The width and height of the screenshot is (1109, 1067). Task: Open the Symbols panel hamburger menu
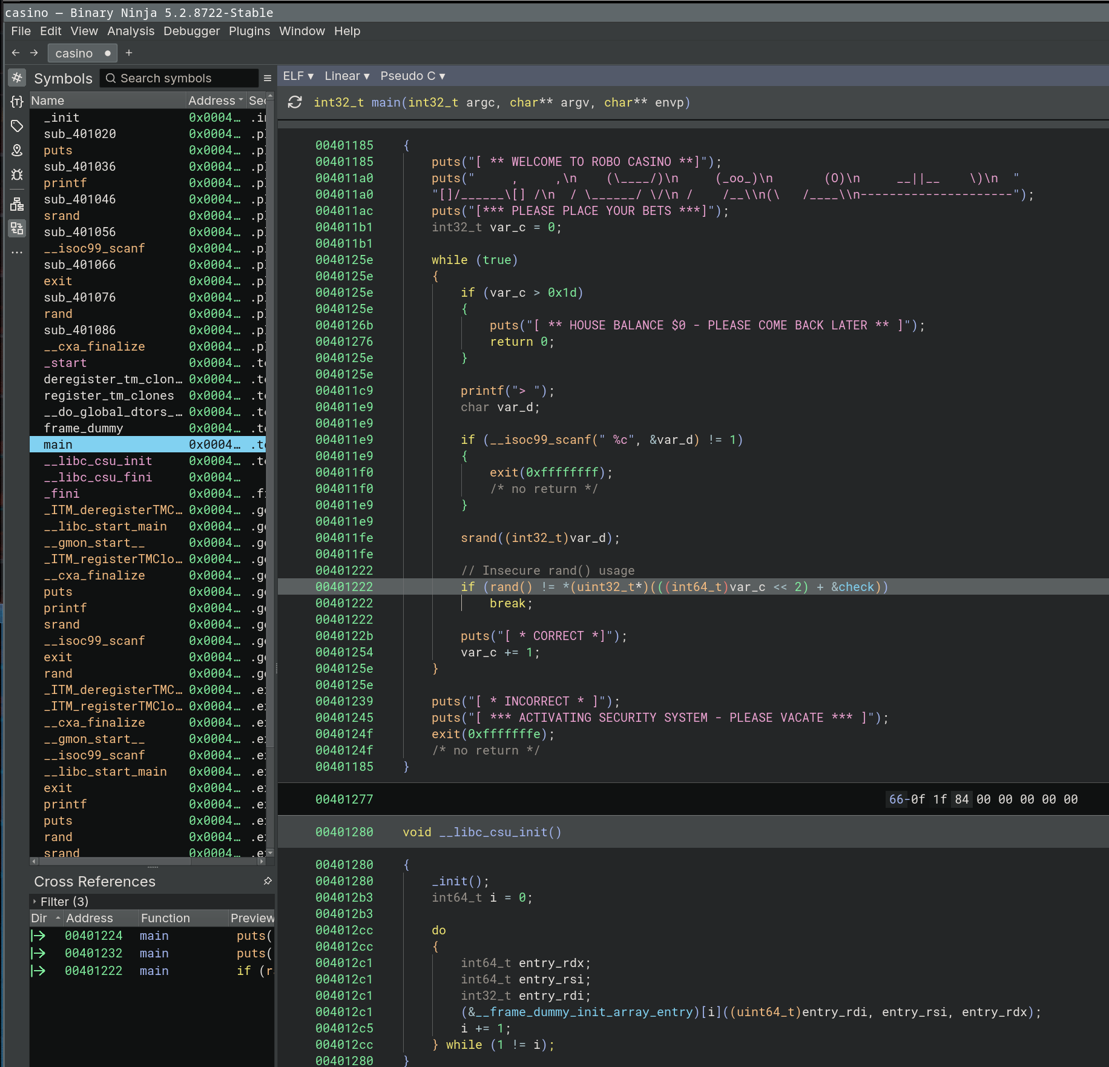point(268,78)
